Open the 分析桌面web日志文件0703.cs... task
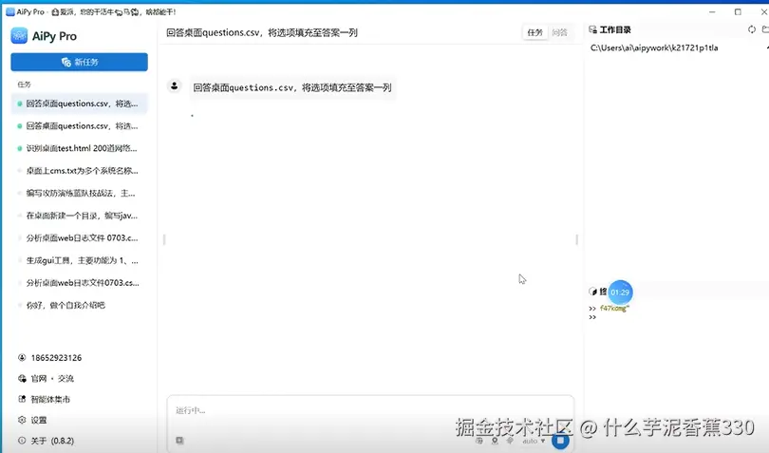Viewport: 769px width, 453px height. click(x=79, y=283)
